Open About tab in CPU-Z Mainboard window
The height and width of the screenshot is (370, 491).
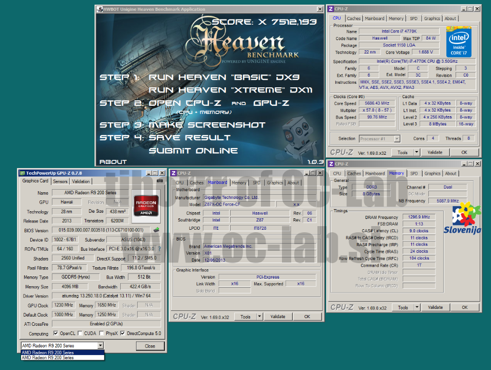[293, 182]
